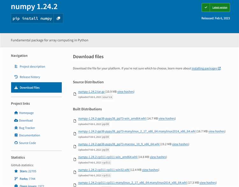The width and height of the screenshot is (239, 187).
Task: Click the file icon beside numpy-1.24.2.tar.gz
Action: (x=75, y=94)
